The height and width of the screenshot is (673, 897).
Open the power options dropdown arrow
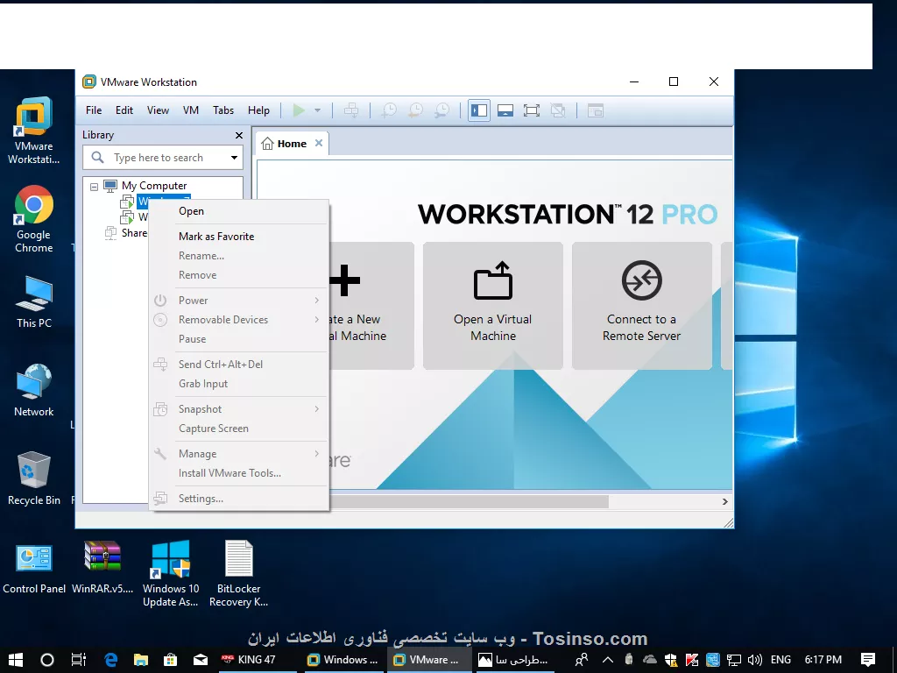click(317, 110)
